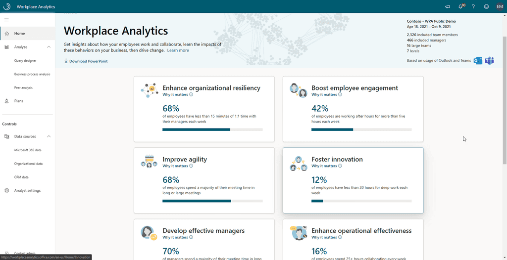Select Plans in the left navigation
Viewport: 507px width, 260px height.
click(x=19, y=101)
